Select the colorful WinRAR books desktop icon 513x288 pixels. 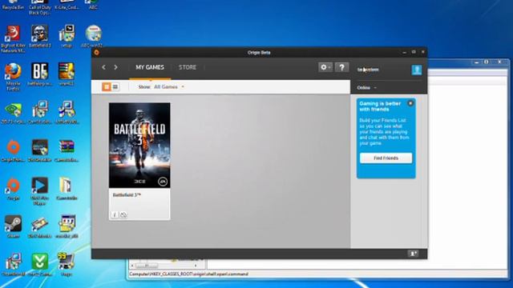point(67,150)
